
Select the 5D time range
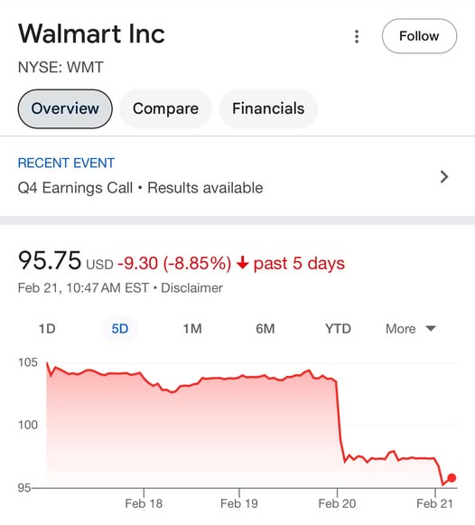120,329
